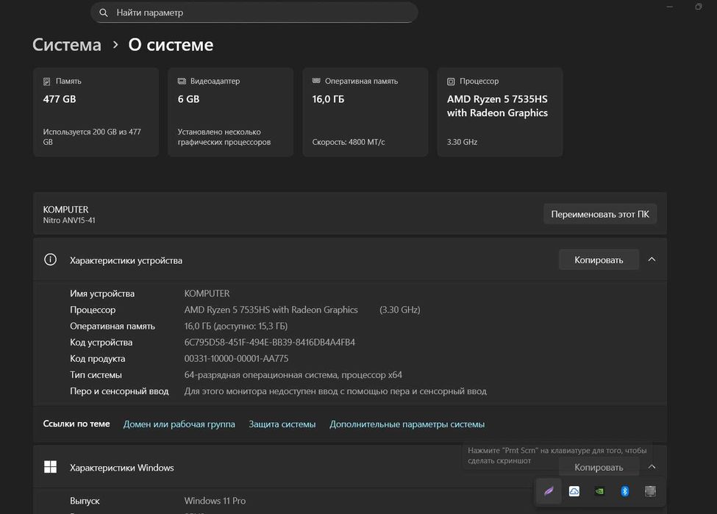Open the Процессор card with AMD Ryzen 5
The height and width of the screenshot is (514, 717).
[500, 112]
